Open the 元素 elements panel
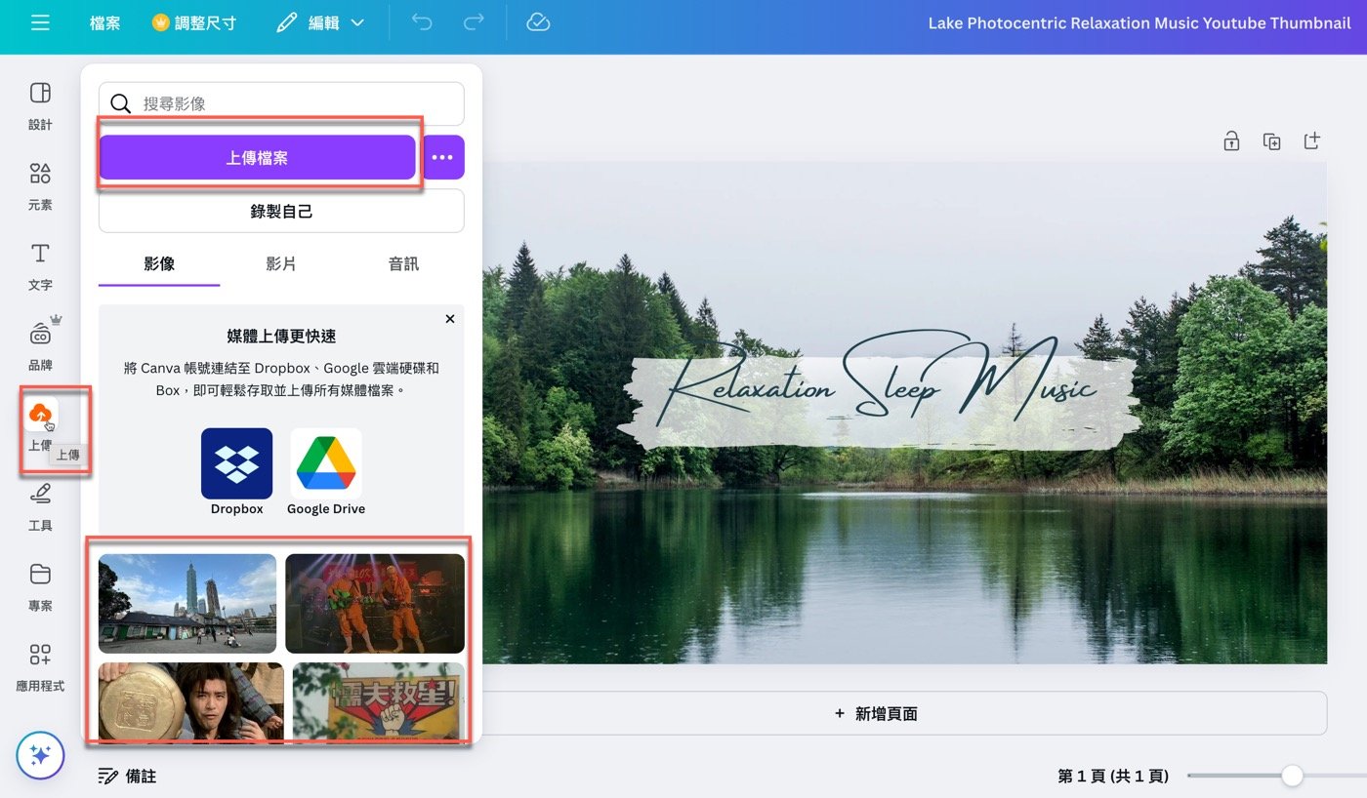 [40, 185]
